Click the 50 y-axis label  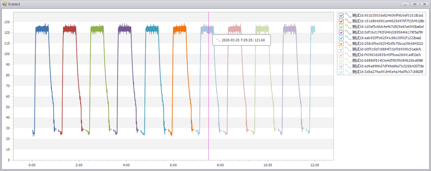pyautogui.click(x=8, y=107)
